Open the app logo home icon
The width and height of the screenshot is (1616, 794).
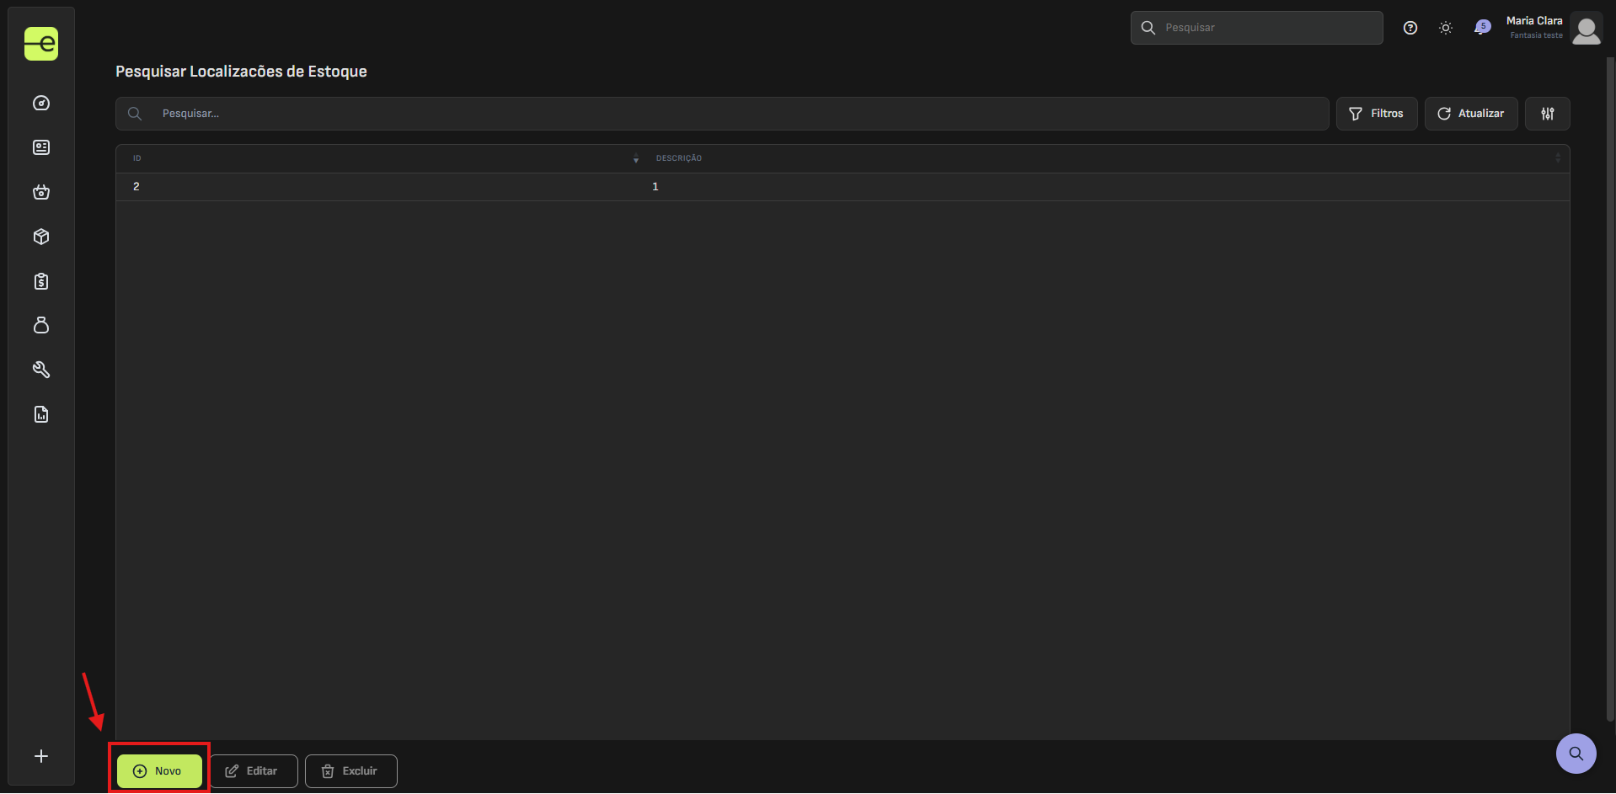[x=41, y=44]
